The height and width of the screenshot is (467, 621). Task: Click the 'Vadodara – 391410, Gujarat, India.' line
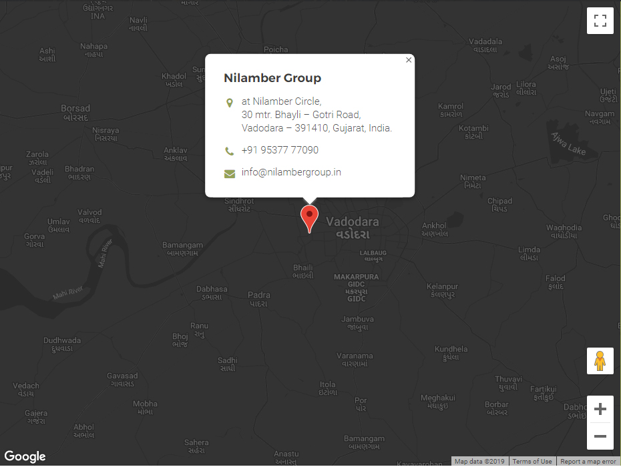click(x=317, y=128)
